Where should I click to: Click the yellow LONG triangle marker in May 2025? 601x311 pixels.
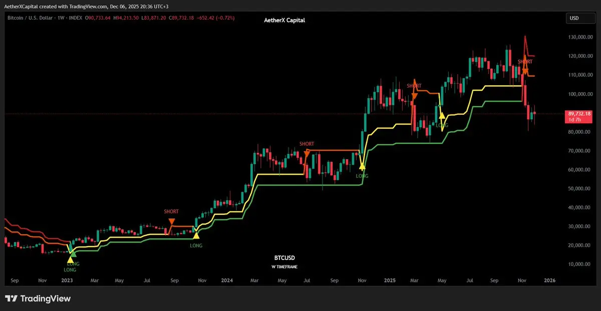(442, 115)
